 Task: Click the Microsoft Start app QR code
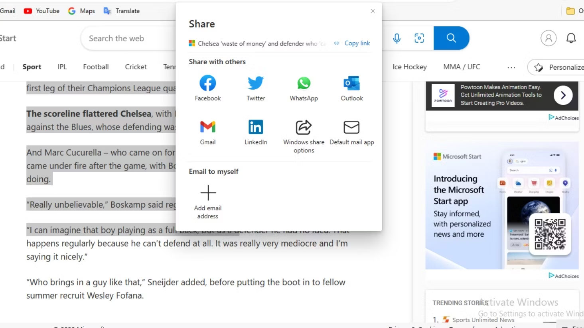click(x=550, y=234)
